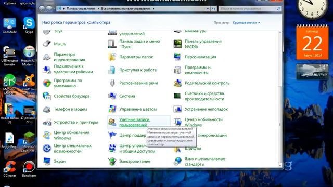Click the Программы по умолчанию icon
The width and height of the screenshot is (333, 187).
click(x=47, y=83)
